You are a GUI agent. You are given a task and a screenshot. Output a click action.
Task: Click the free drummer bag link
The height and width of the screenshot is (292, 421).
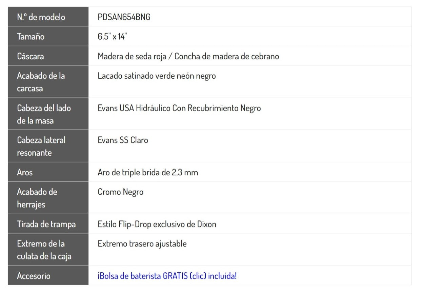(167, 276)
